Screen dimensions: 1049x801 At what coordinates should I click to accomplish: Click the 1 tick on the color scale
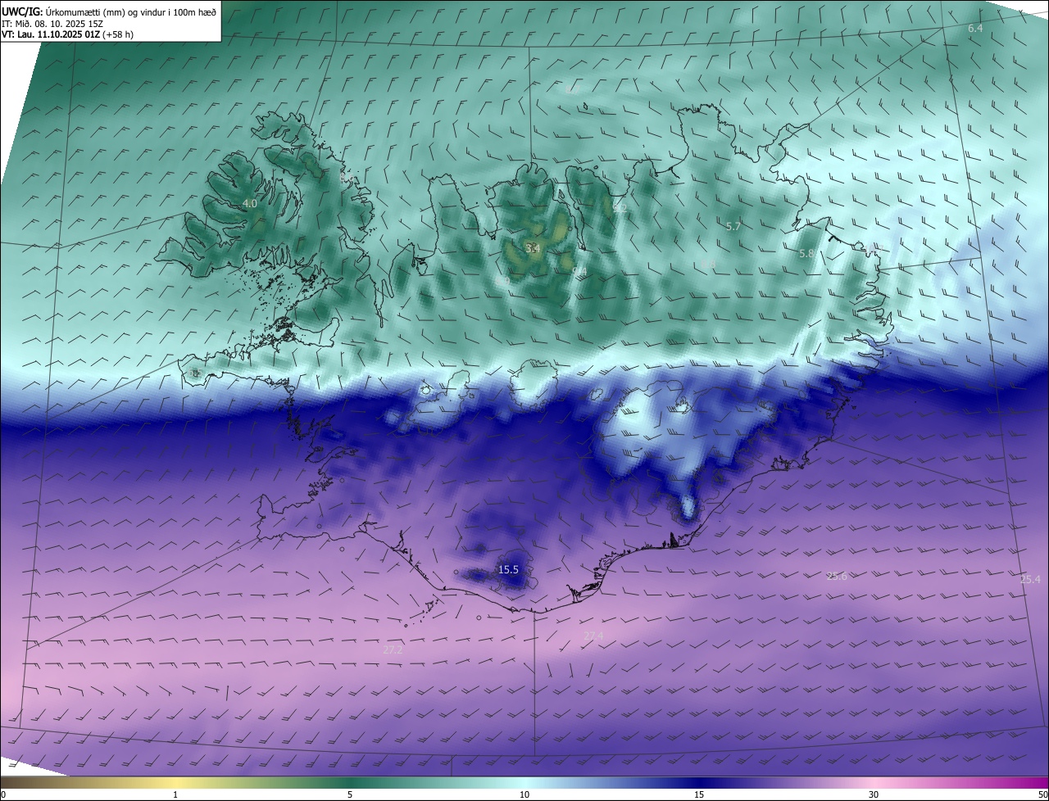175,794
